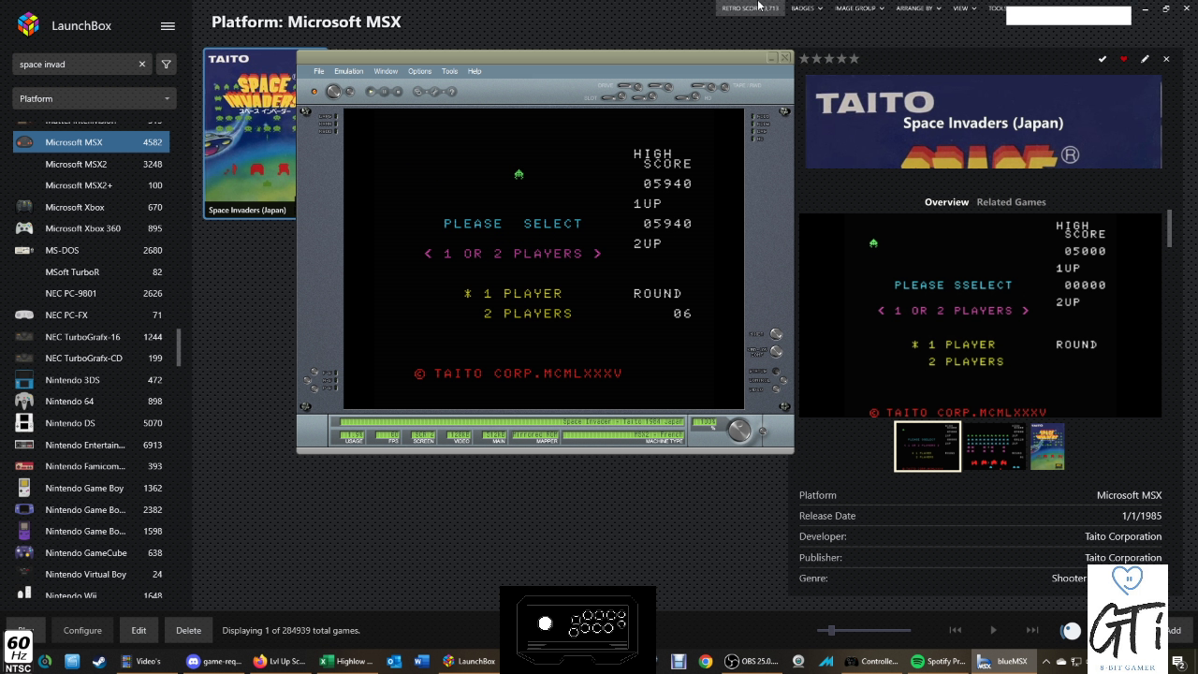The width and height of the screenshot is (1198, 674).
Task: Click the filter funnel icon beside search
Action: click(166, 65)
